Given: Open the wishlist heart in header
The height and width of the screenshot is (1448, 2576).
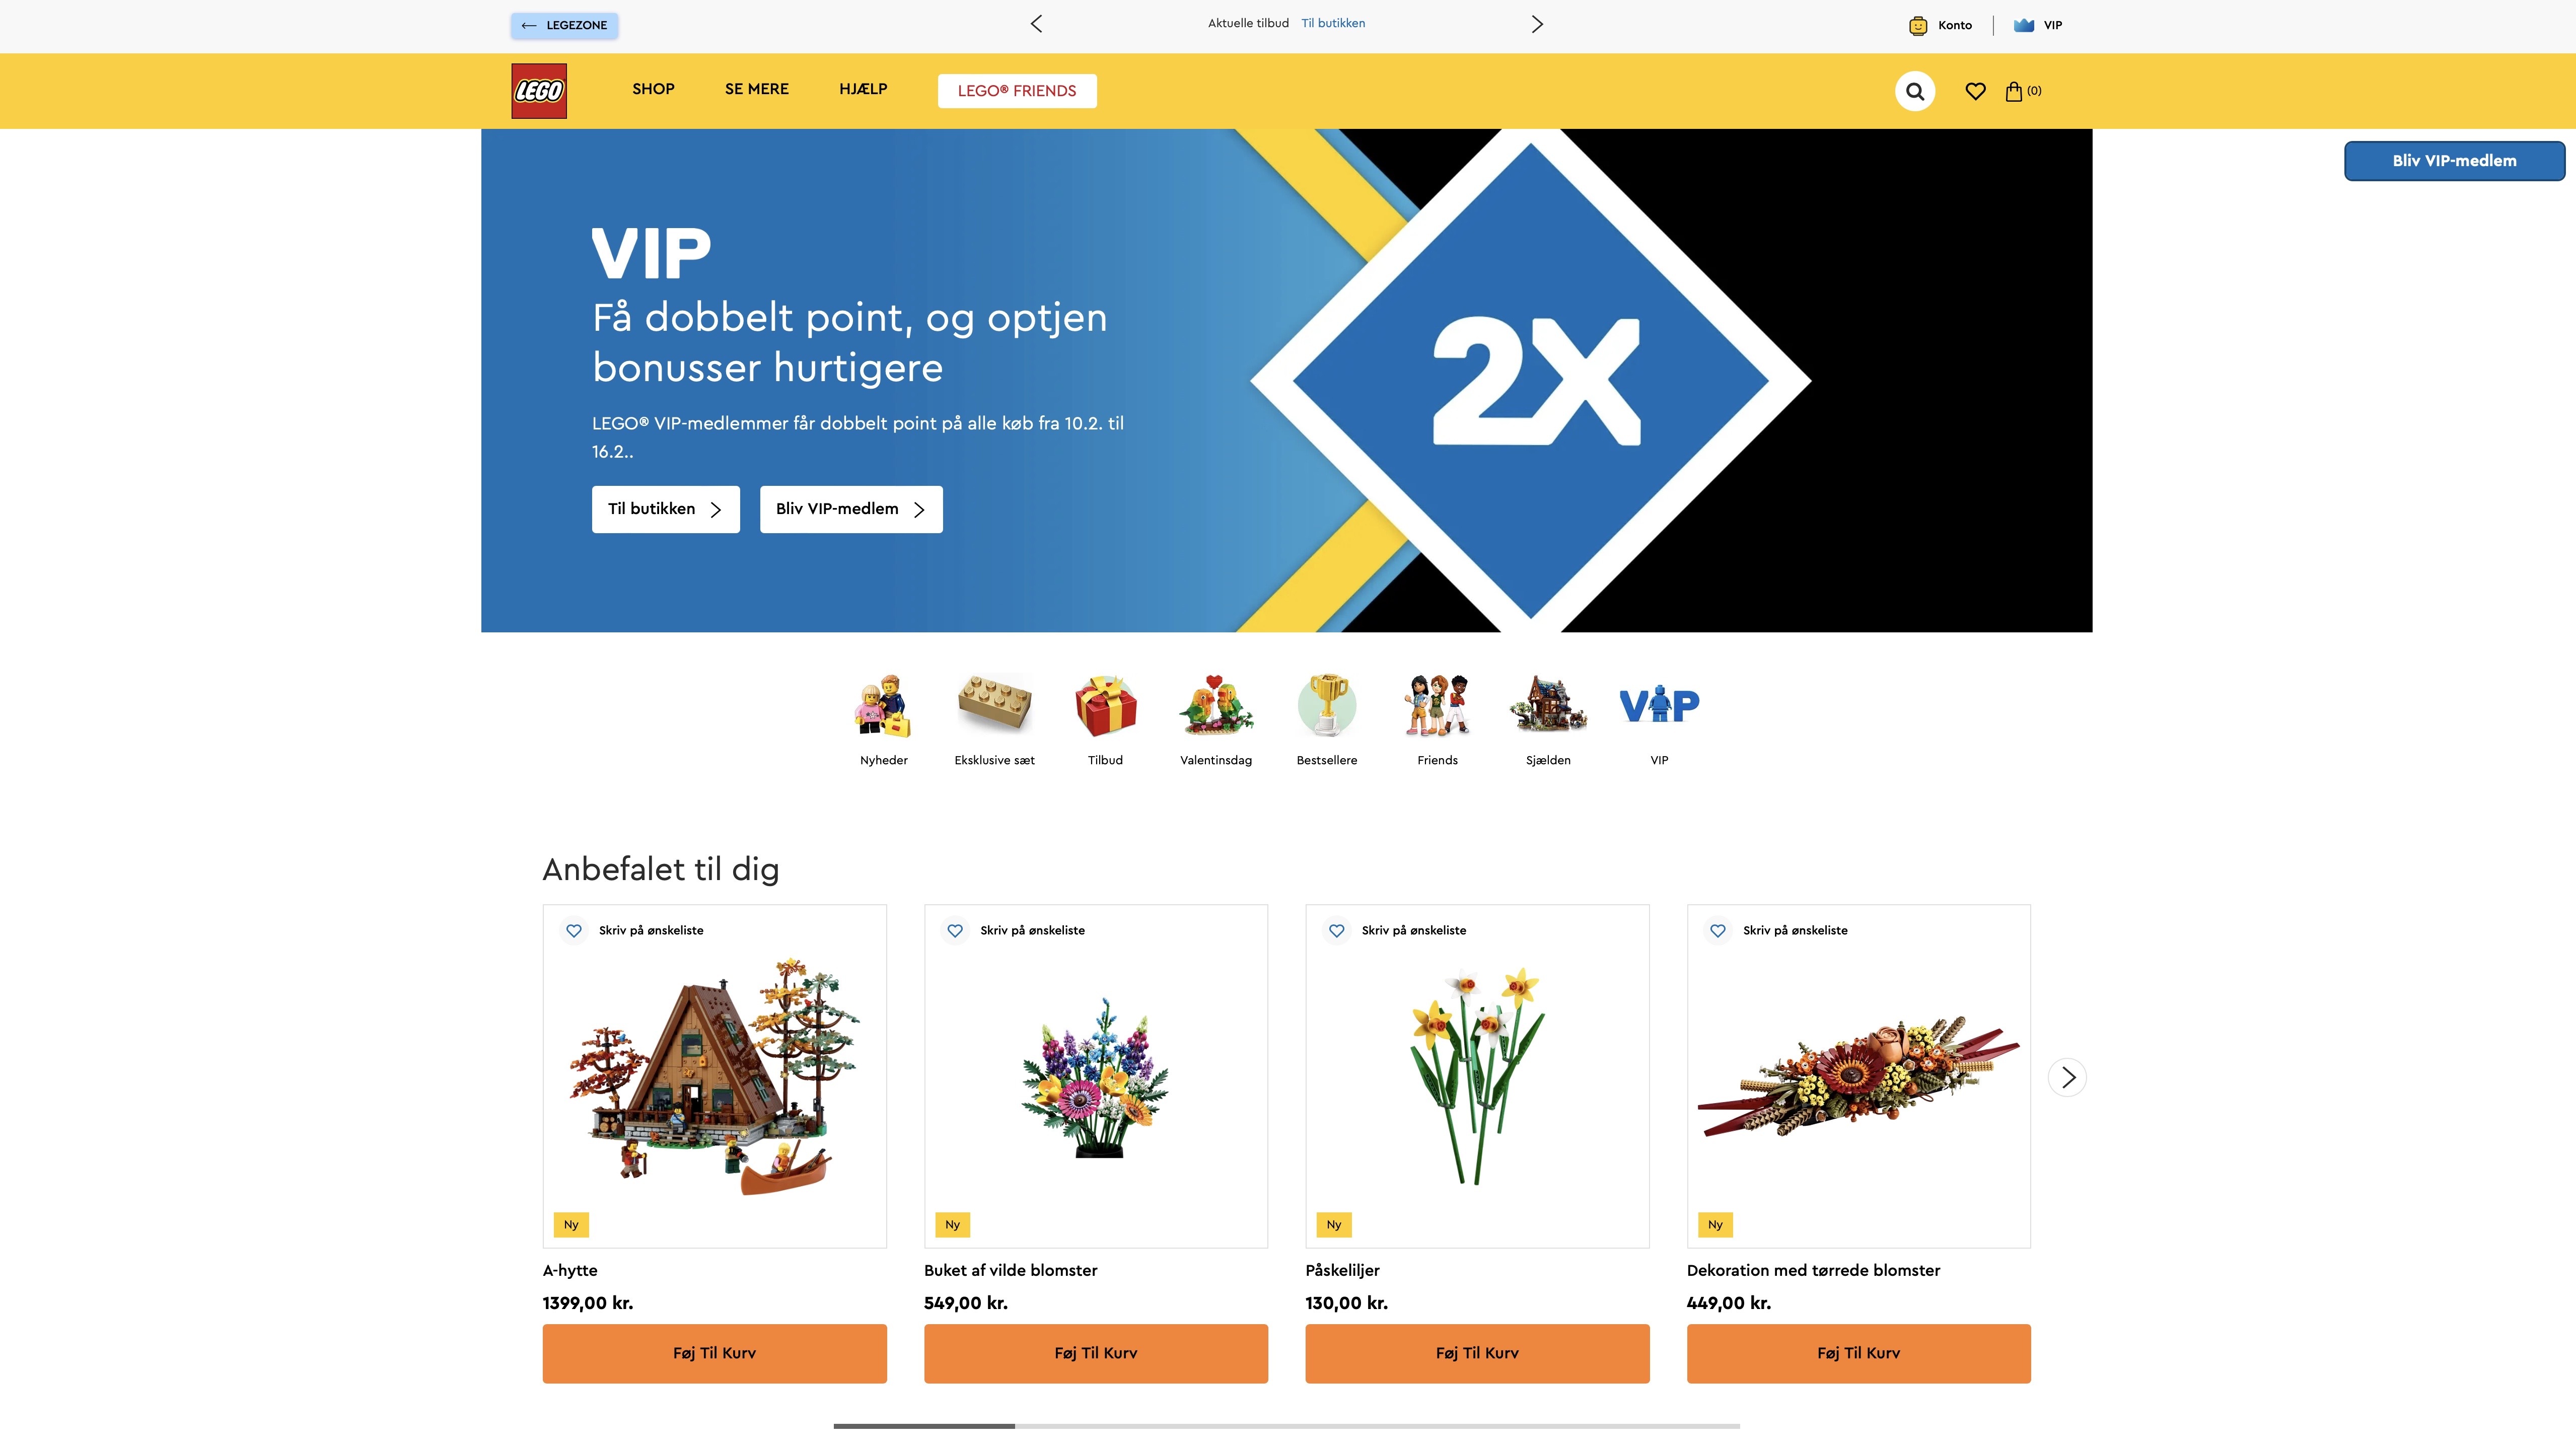Looking at the screenshot, I should pyautogui.click(x=1975, y=91).
